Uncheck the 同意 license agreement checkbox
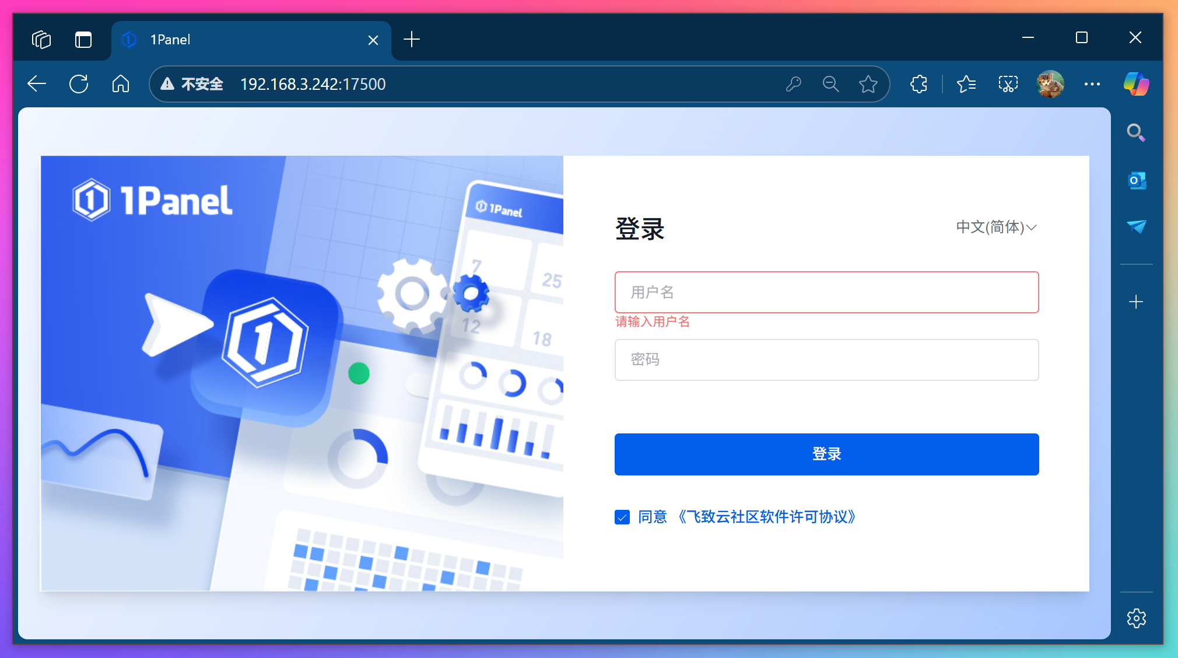1178x658 pixels. click(621, 517)
